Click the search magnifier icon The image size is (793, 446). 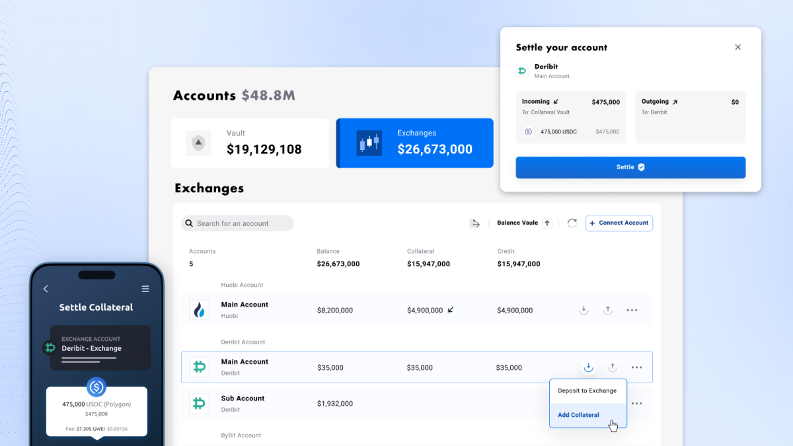pyautogui.click(x=189, y=223)
